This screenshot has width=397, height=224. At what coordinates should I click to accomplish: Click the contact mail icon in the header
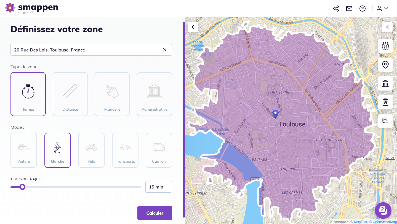tap(349, 9)
